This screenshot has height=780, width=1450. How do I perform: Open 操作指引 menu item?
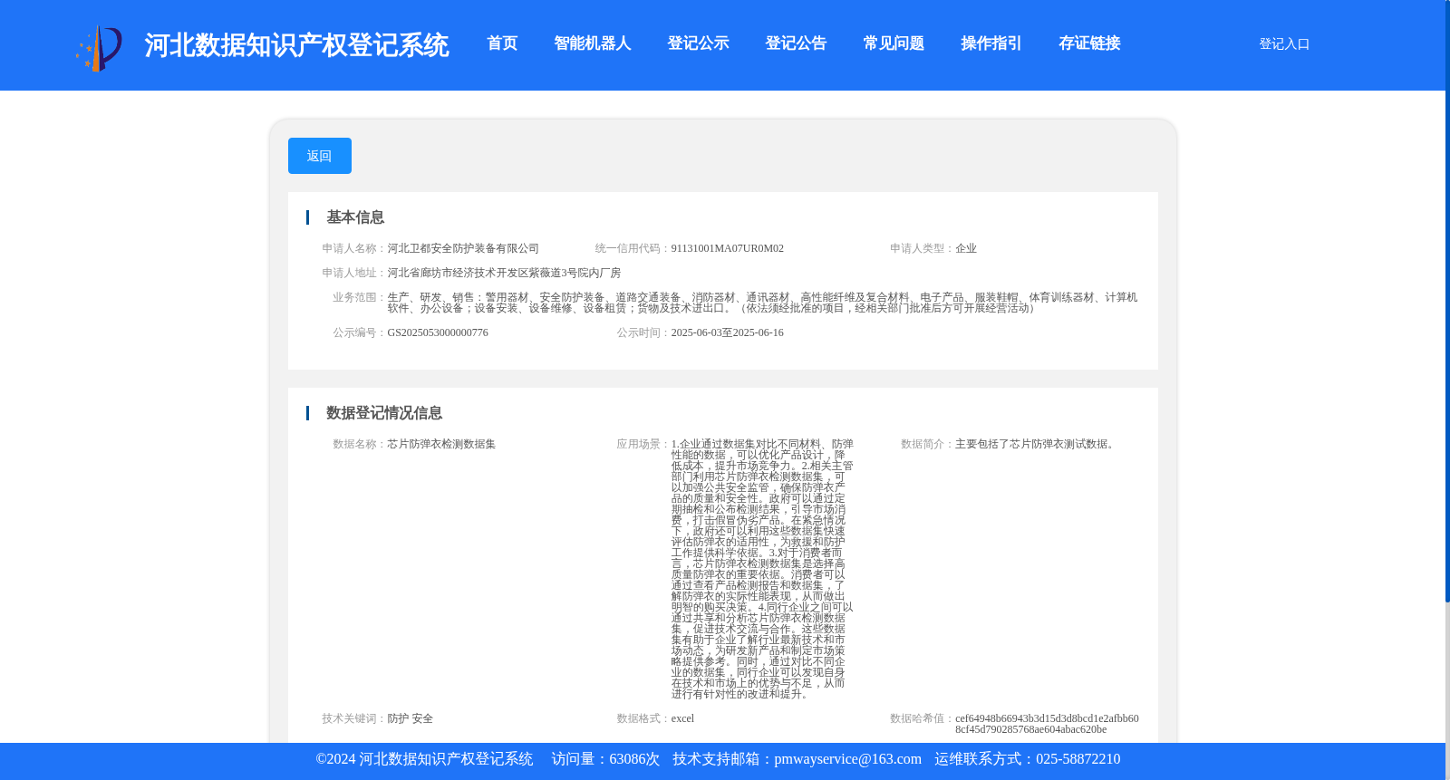(991, 43)
